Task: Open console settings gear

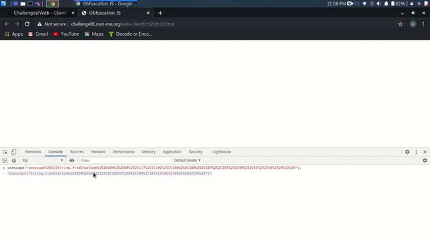Action: point(425,161)
